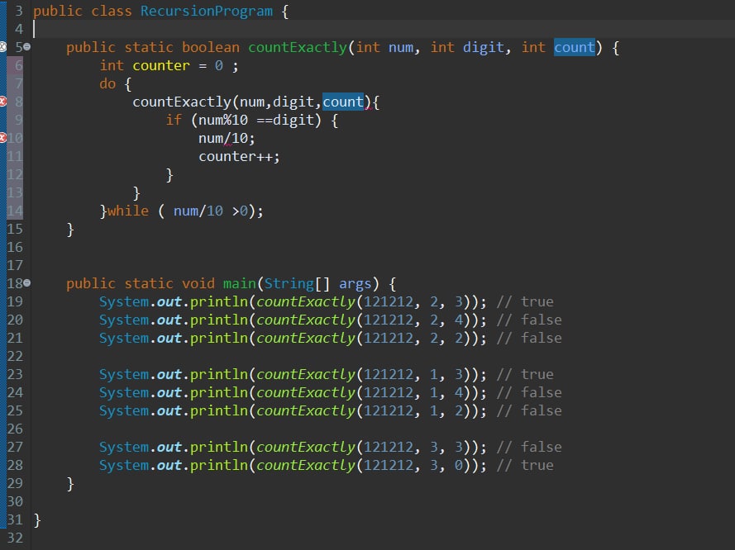Click the digit parameter in the line 5 declaration
The image size is (735, 550).
[484, 47]
